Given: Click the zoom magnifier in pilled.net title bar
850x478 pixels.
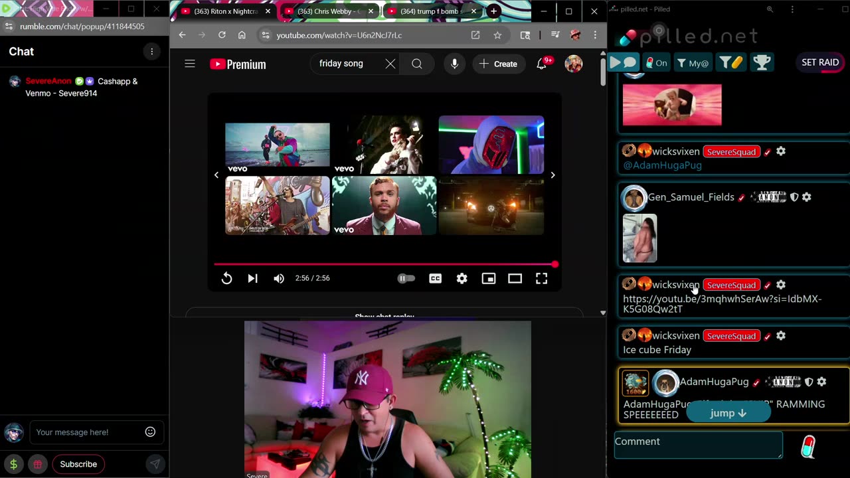Looking at the screenshot, I should point(770,9).
